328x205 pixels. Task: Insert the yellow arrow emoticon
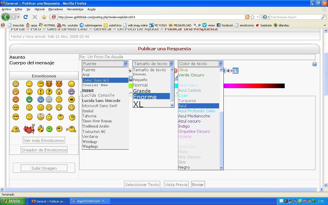pyautogui.click(x=71, y=99)
